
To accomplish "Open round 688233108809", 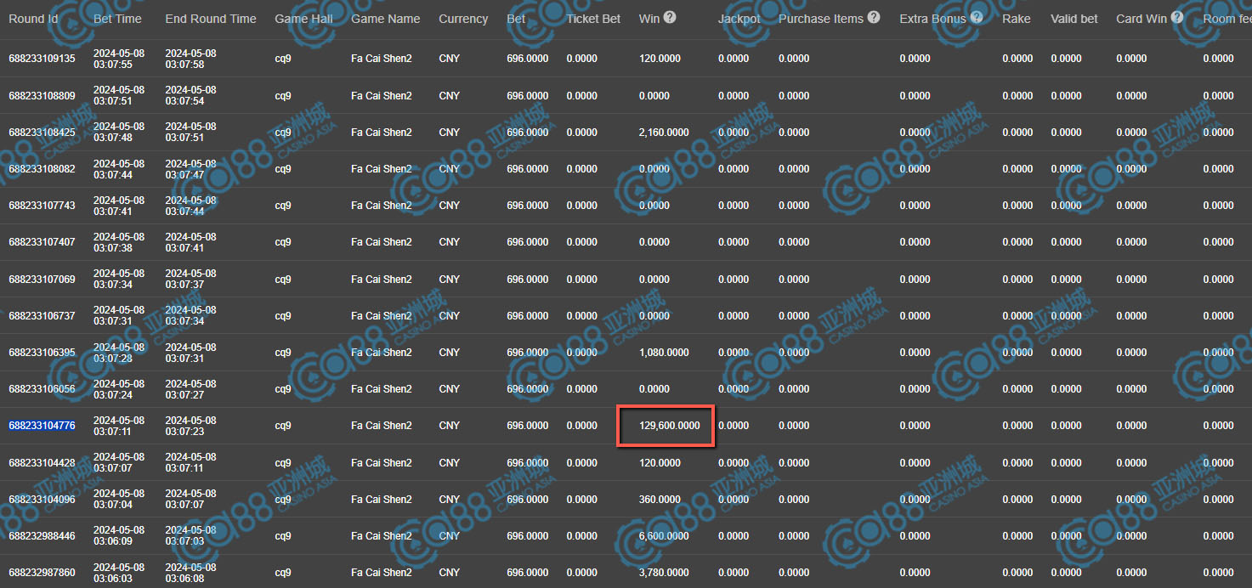I will [42, 96].
